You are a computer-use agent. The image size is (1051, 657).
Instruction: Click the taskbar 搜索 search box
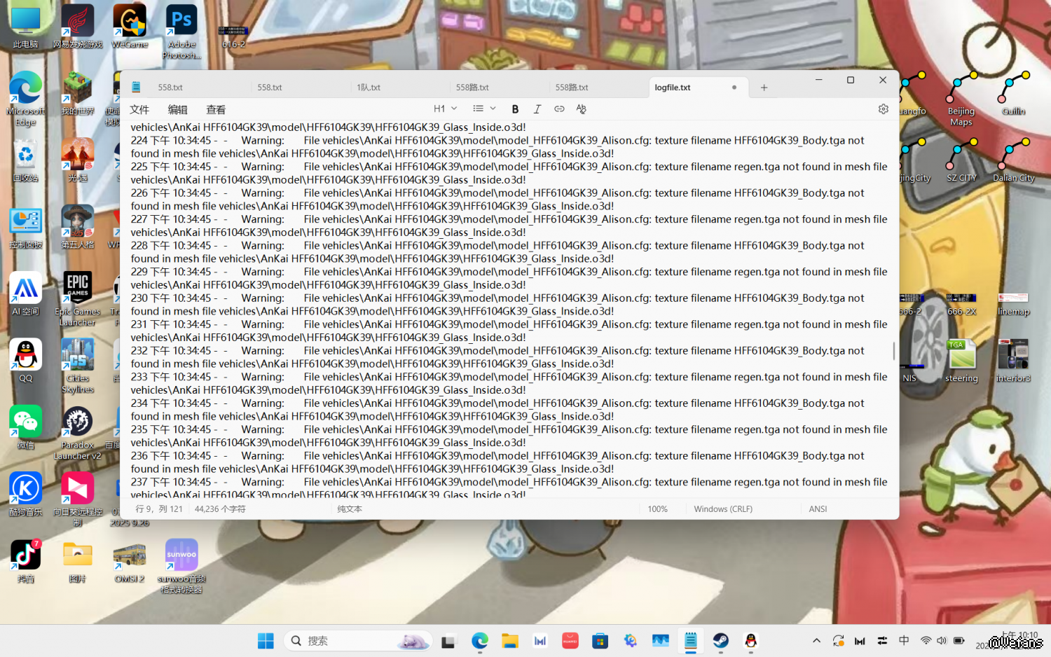(357, 641)
